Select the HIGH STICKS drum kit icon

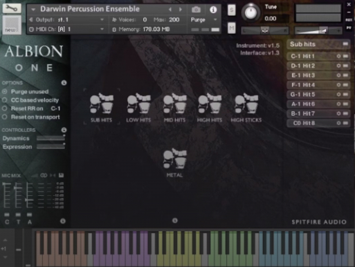(246, 103)
